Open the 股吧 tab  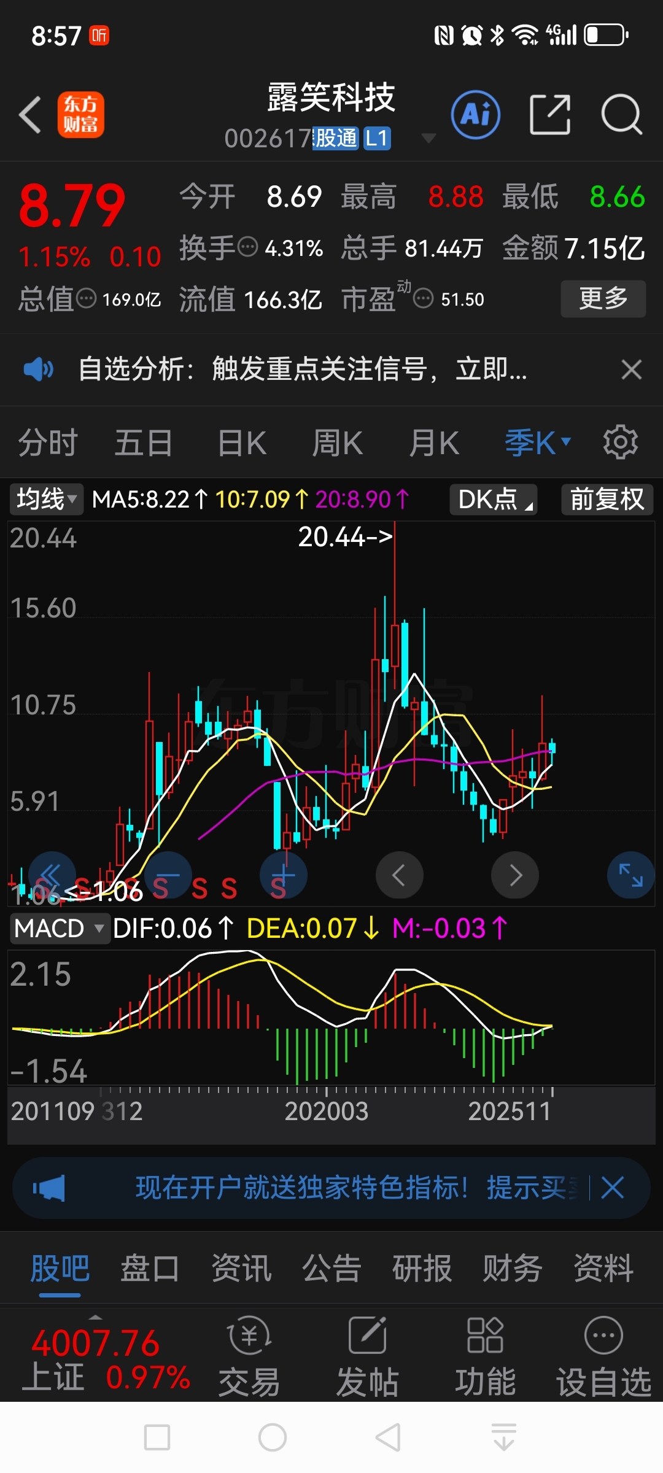pyautogui.click(x=60, y=1268)
